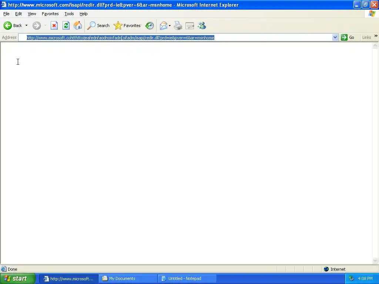Screen dimensions: 379x284
Task: Switch to the Internet Explorer taskbar button
Action: click(x=68, y=279)
